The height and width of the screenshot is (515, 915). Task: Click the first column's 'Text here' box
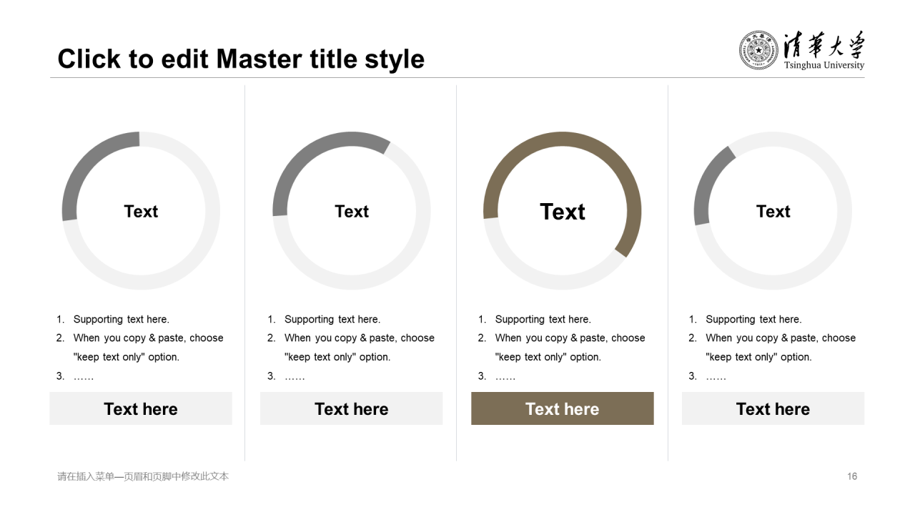point(141,409)
